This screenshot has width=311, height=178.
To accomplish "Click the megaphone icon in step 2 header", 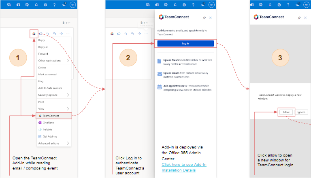I will pyautogui.click(x=203, y=4).
